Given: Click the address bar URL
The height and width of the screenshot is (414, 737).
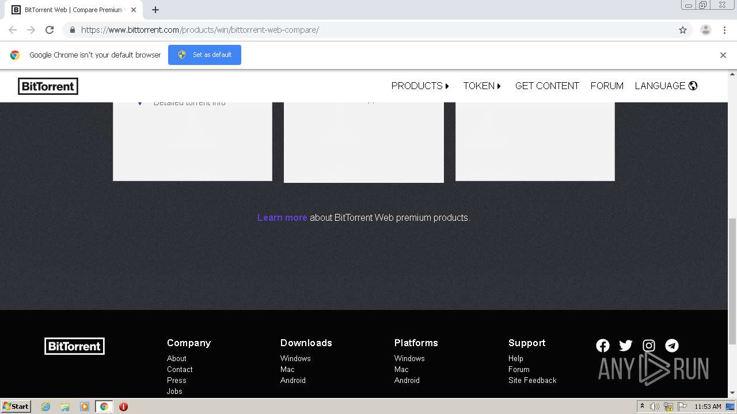Looking at the screenshot, I should (x=200, y=30).
